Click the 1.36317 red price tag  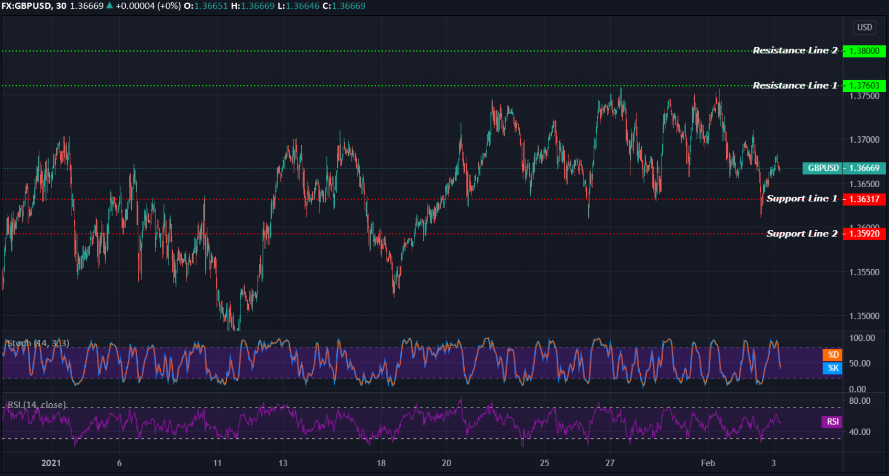[864, 199]
